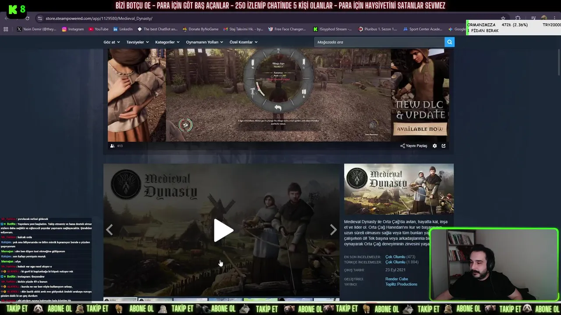Go to next trailer media with right arrow
The width and height of the screenshot is (561, 315).
click(334, 230)
